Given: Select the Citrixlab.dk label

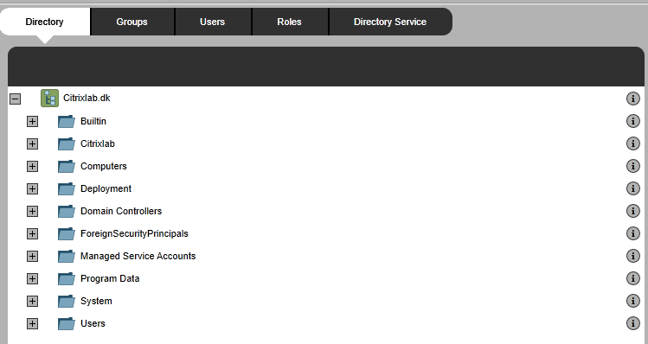Looking at the screenshot, I should (87, 99).
